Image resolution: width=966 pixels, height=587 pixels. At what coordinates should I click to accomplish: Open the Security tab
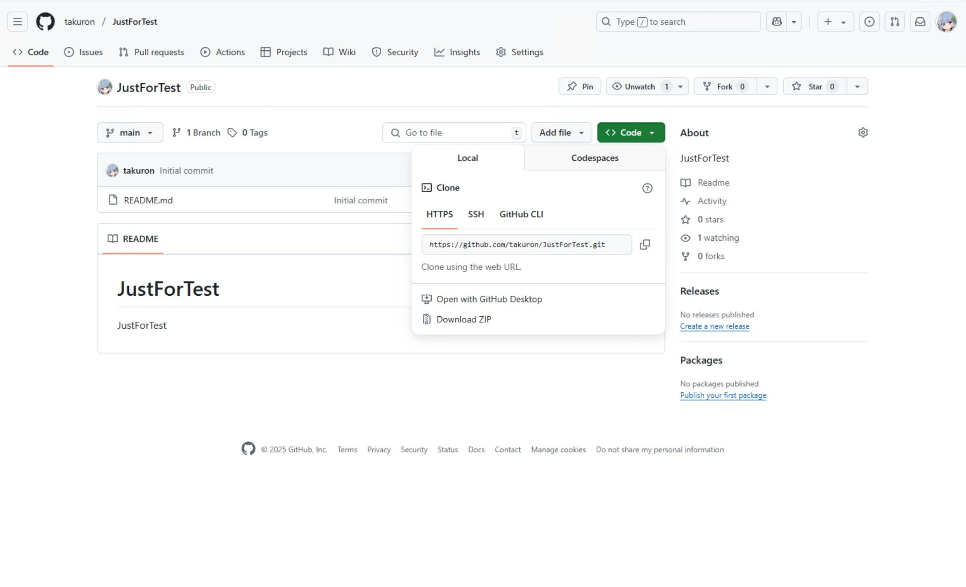pos(395,52)
